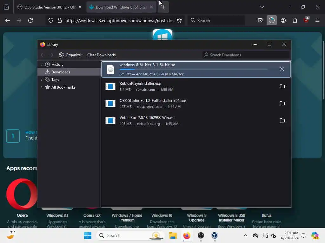Click the Firefox toolbar Search box
The image size is (325, 243).
216,21
